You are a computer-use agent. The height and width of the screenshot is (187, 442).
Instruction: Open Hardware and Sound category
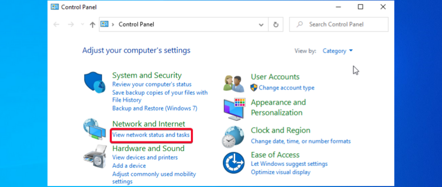(x=148, y=148)
